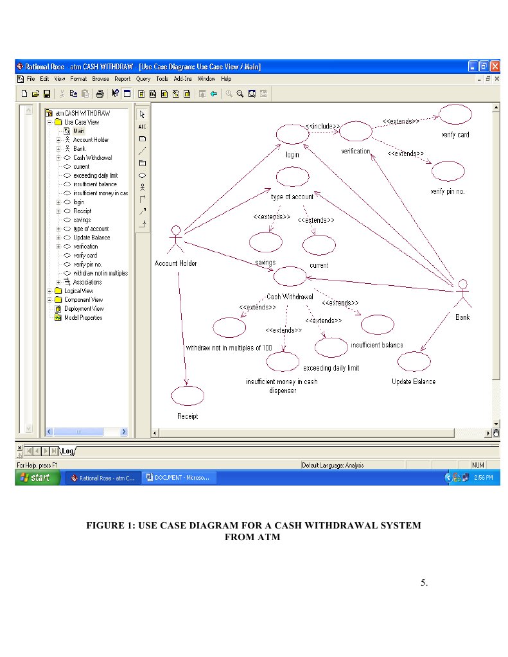Viewport: 508px width, 657px height.
Task: Expand the Account Holder tree node
Action: click(58, 140)
